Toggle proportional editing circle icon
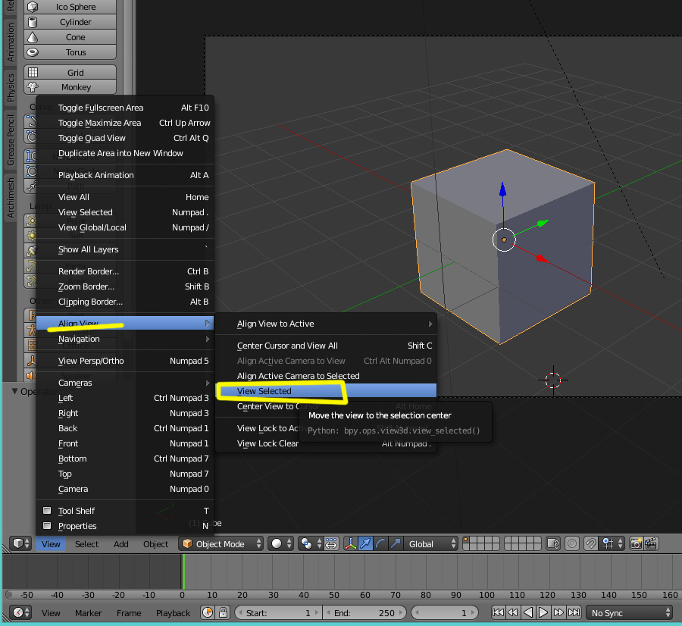The height and width of the screenshot is (626, 682). click(x=572, y=544)
